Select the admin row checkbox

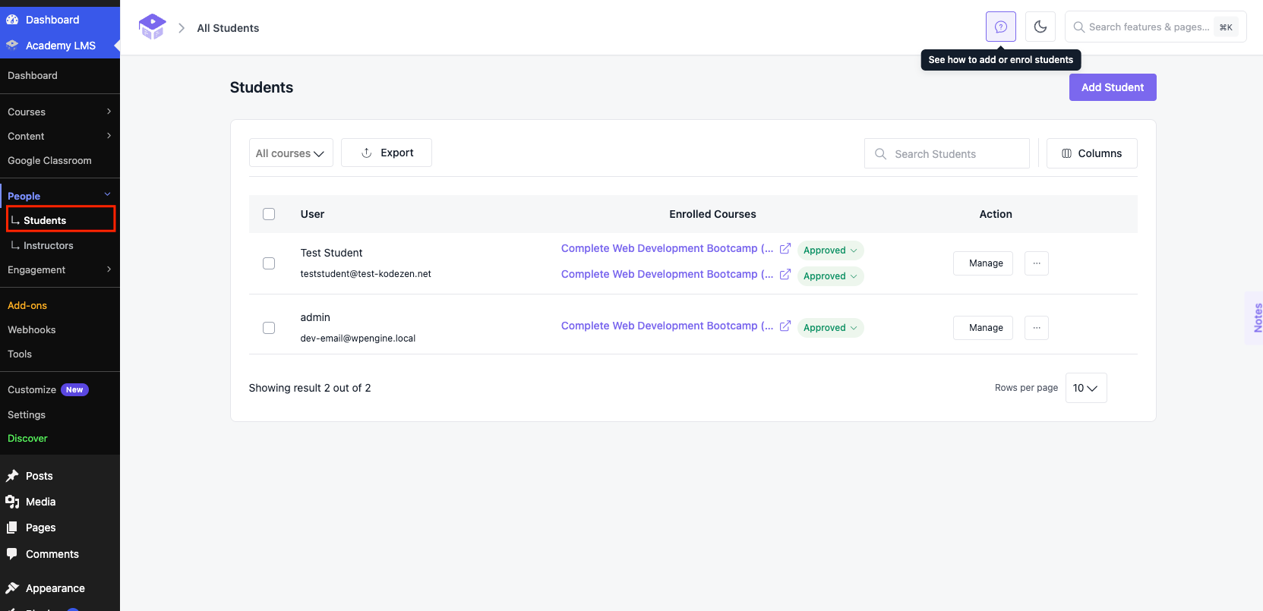tap(269, 328)
